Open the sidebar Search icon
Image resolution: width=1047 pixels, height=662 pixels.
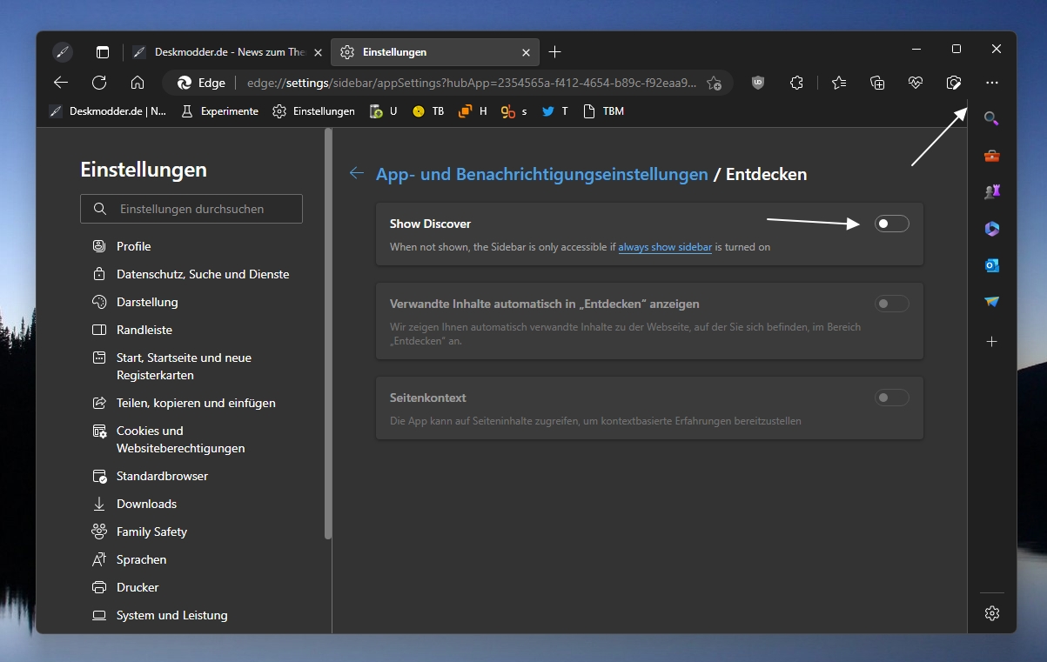991,118
